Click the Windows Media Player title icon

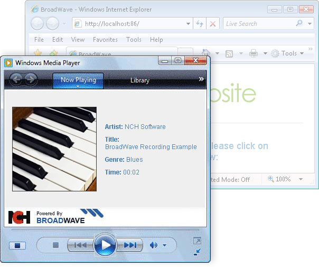coord(8,63)
